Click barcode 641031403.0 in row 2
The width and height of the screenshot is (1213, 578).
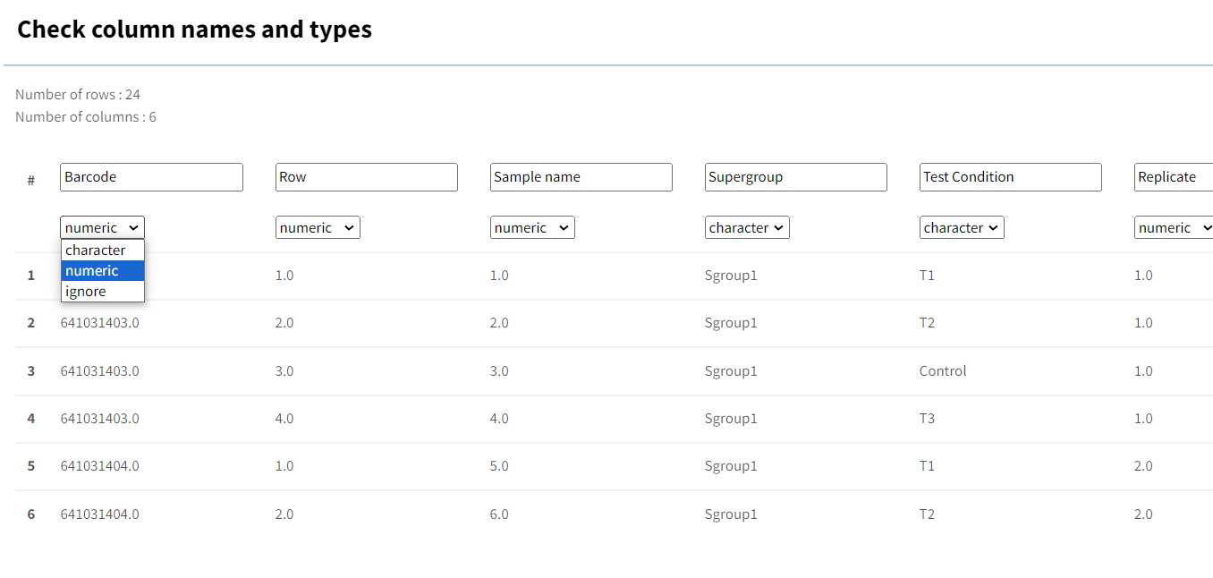pyautogui.click(x=100, y=323)
